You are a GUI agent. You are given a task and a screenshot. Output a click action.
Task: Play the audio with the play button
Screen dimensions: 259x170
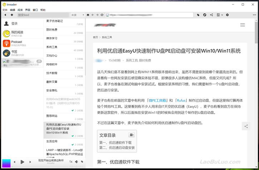click(x=22, y=162)
